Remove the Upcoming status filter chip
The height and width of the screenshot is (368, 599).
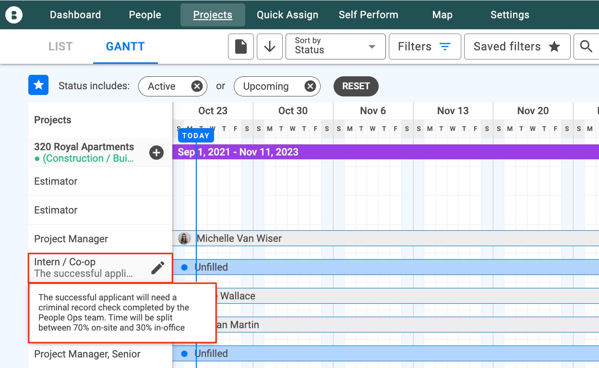click(x=311, y=86)
